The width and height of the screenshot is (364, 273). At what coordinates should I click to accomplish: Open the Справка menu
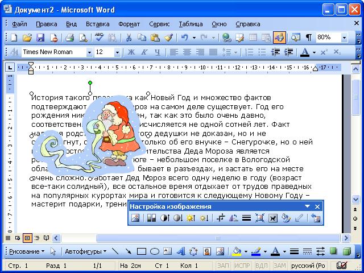coord(248,24)
